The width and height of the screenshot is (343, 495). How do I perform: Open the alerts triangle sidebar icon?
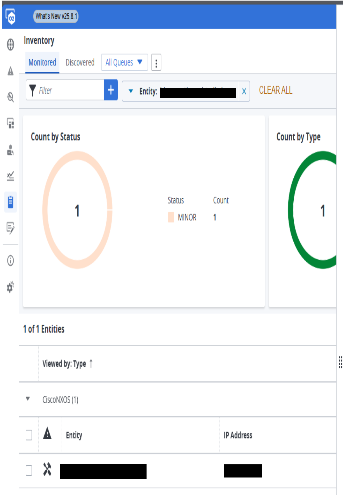(11, 71)
